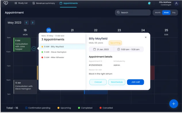Select highlighted day 20

click(x=49, y=30)
